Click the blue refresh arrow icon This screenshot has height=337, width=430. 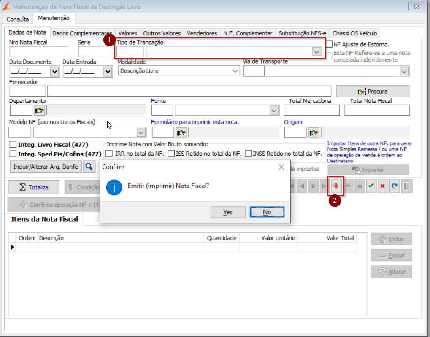395,186
